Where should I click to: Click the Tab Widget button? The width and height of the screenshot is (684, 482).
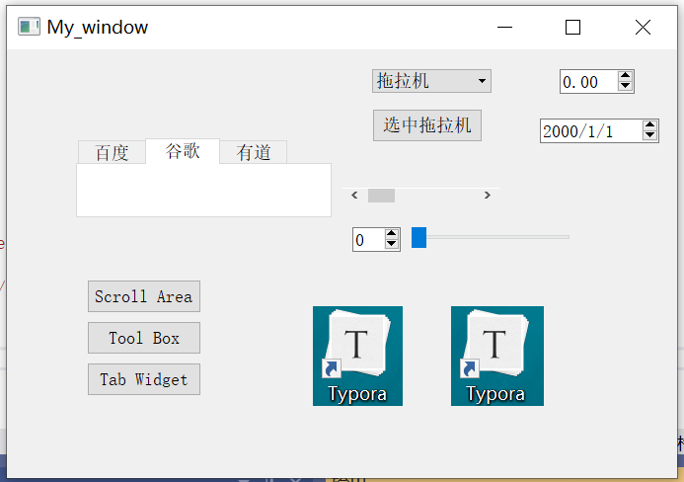pyautogui.click(x=144, y=379)
